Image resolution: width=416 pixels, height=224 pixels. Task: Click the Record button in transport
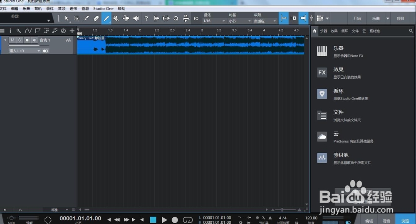click(175, 220)
